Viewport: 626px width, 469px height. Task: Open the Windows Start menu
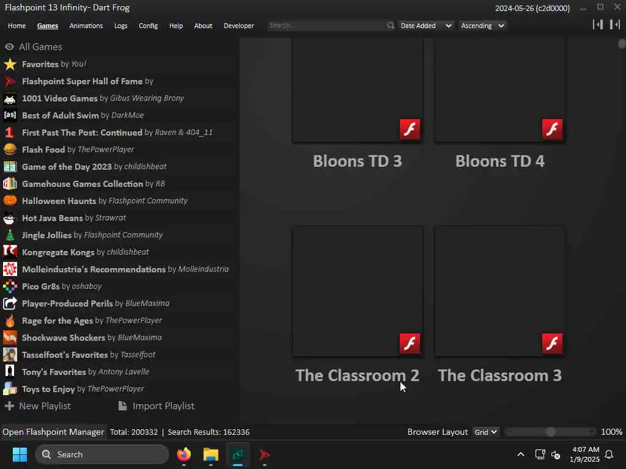(x=20, y=454)
